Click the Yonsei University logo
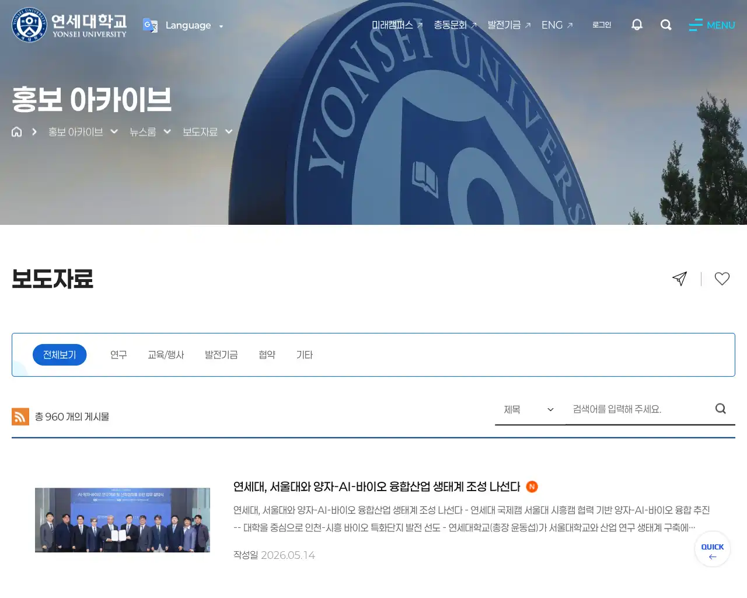The image size is (747, 598). click(69, 25)
